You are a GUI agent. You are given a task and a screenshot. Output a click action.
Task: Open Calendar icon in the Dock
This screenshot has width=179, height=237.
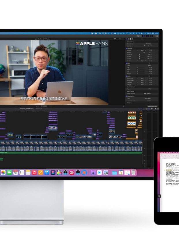[x=16, y=172]
